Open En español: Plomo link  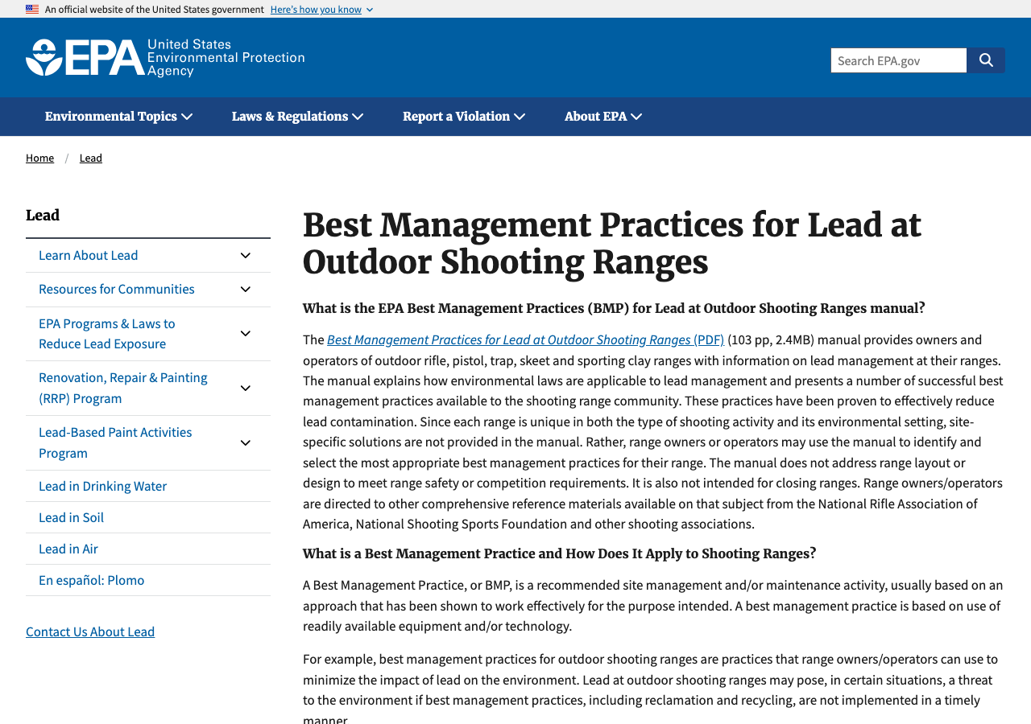tap(92, 580)
